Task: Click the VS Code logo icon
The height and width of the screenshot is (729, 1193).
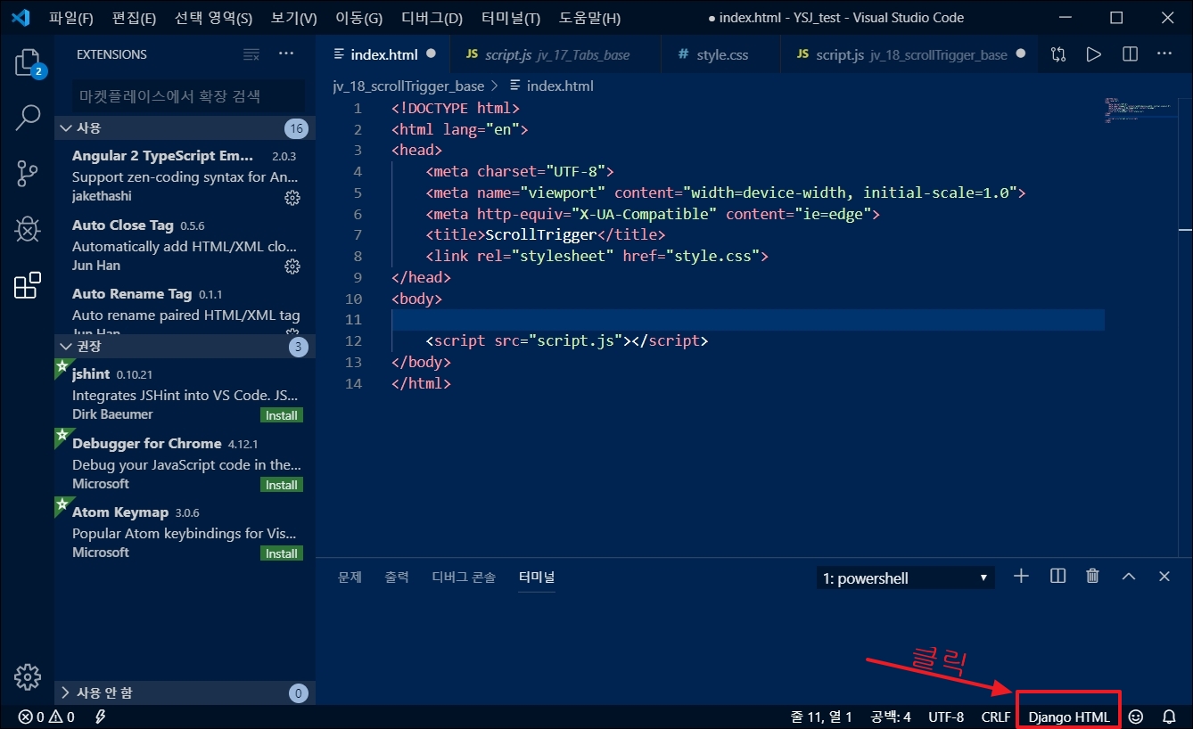Action: tap(21, 18)
